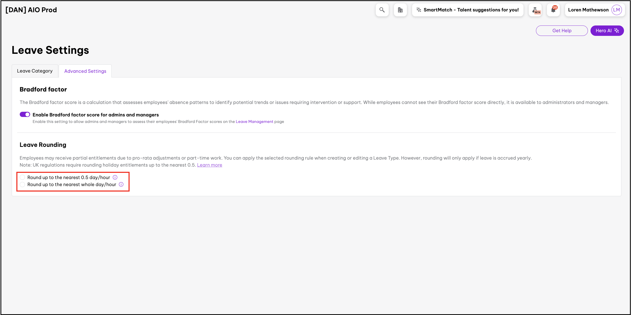The height and width of the screenshot is (315, 631).
Task: Launch the Hero AI button
Action: click(x=607, y=31)
